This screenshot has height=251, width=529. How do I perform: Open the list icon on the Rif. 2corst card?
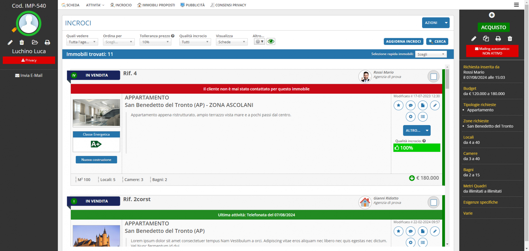[x=423, y=243]
